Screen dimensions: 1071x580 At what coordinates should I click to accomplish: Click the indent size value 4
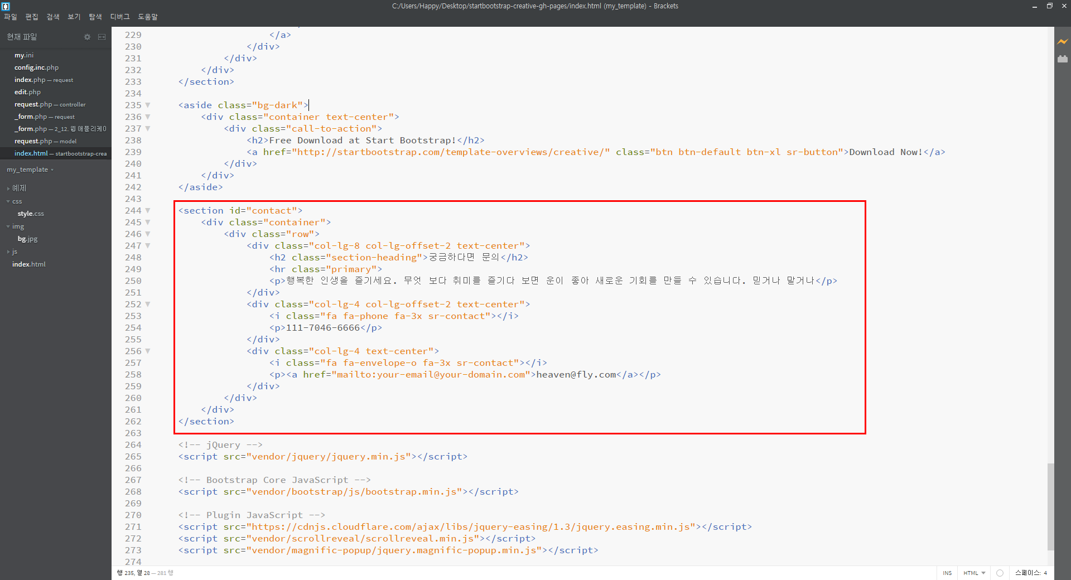[1045, 573]
